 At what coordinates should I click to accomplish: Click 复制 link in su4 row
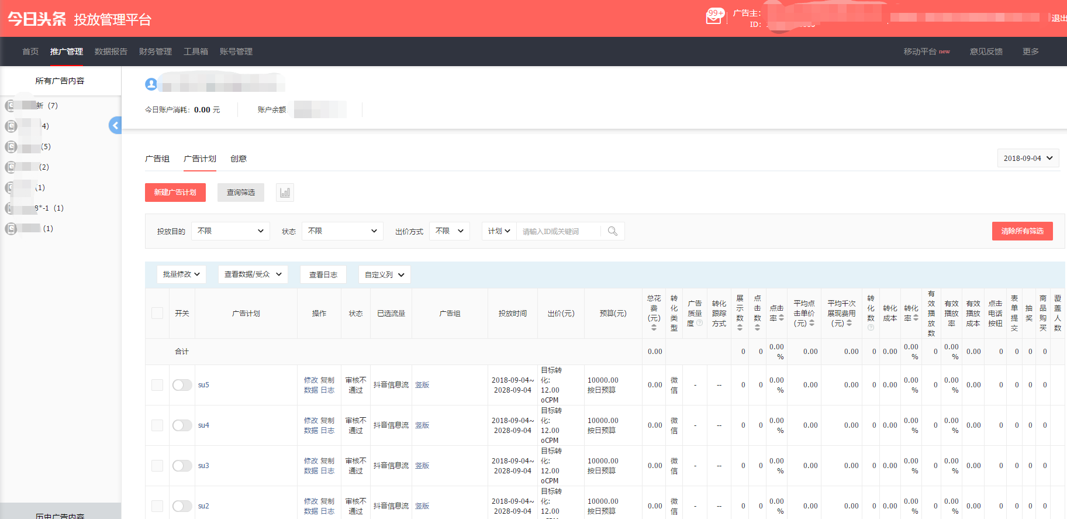click(x=327, y=421)
